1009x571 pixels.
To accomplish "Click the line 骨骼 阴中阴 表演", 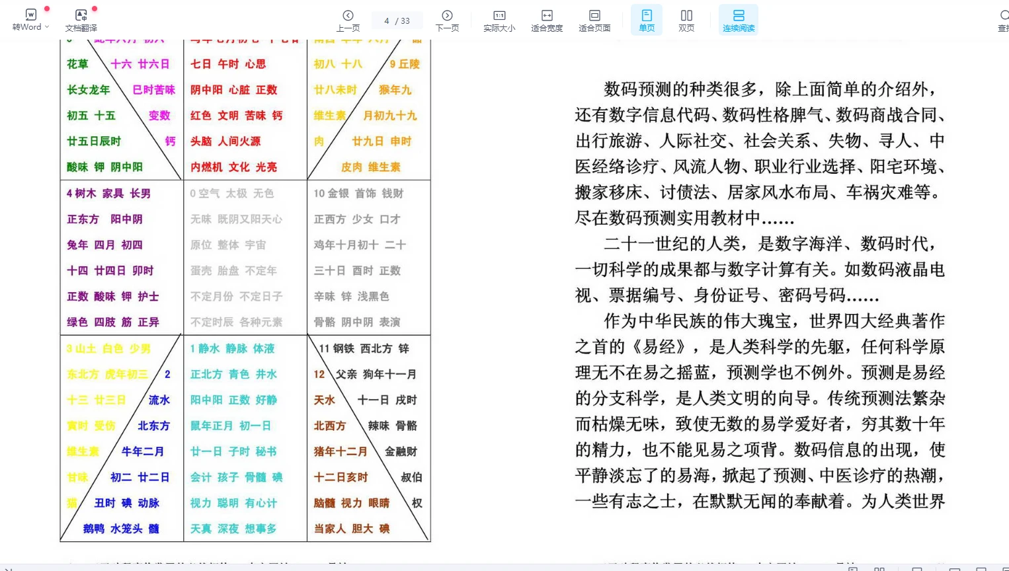I will coord(357,323).
